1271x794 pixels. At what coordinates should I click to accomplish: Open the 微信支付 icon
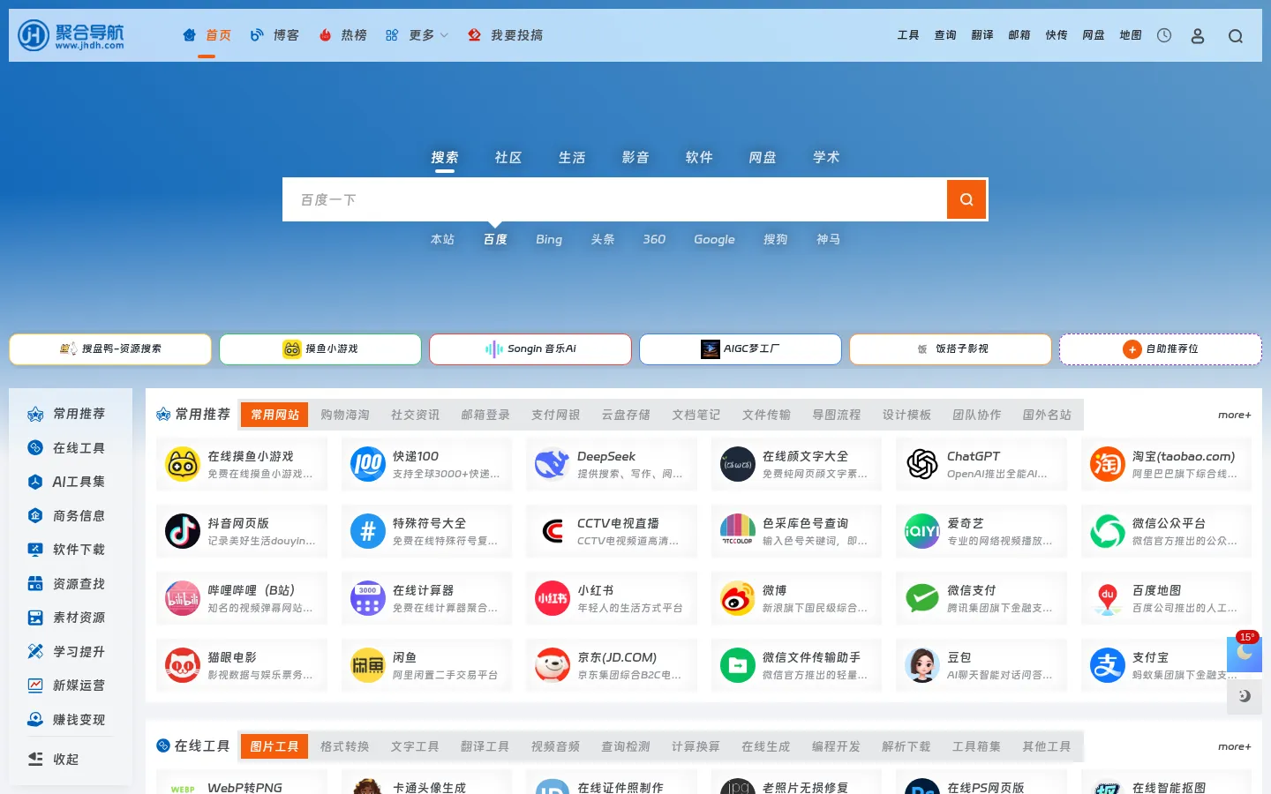pos(921,598)
